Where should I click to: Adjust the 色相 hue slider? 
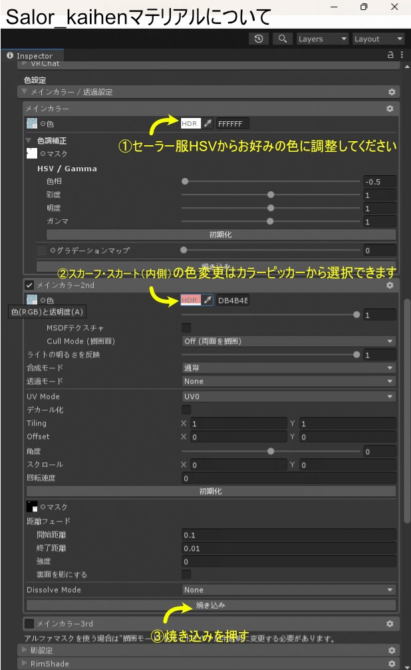(x=271, y=181)
